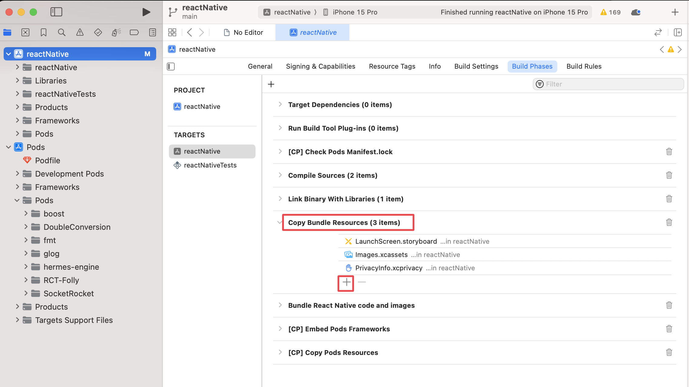Go back with the left chevron
This screenshot has height=387, width=689.
tap(190, 32)
